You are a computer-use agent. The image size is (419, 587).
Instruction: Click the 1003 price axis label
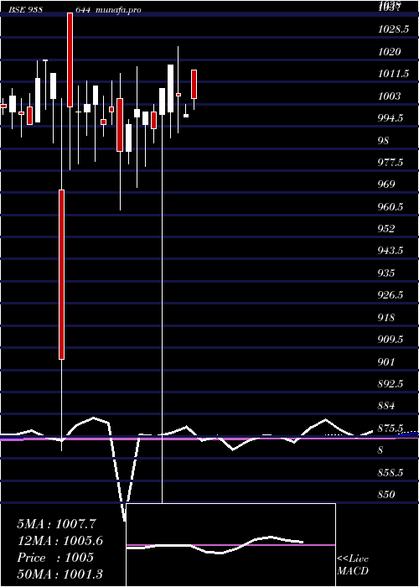pyautogui.click(x=389, y=96)
